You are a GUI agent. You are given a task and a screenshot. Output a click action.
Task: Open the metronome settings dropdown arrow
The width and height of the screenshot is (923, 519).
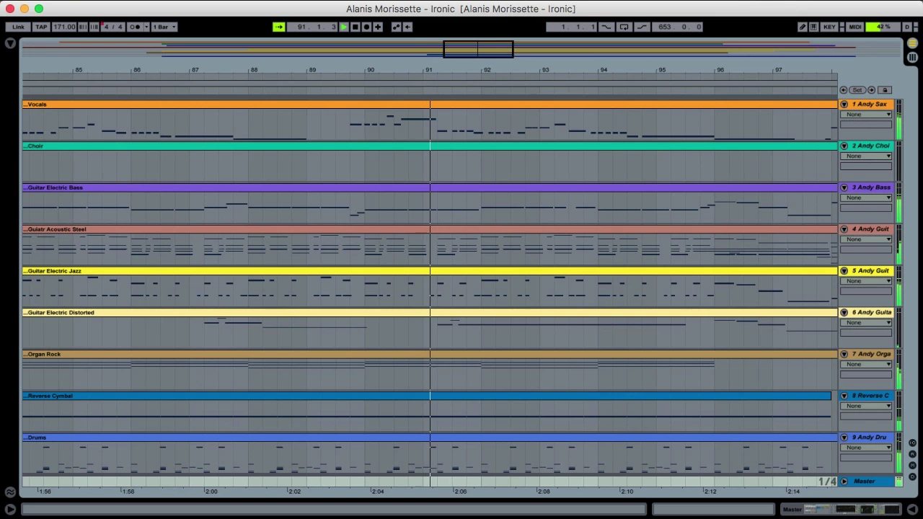(x=146, y=27)
